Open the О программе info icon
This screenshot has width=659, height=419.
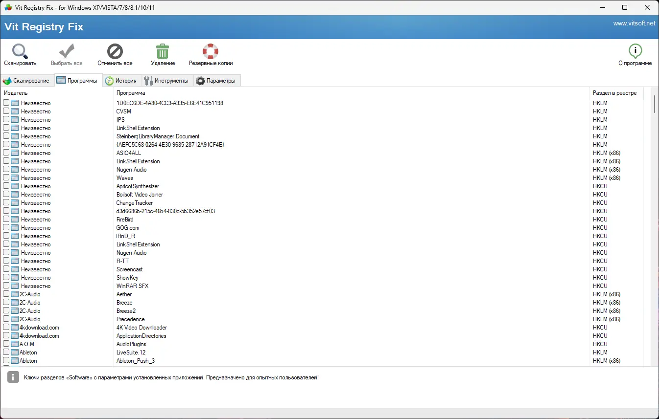pos(635,51)
